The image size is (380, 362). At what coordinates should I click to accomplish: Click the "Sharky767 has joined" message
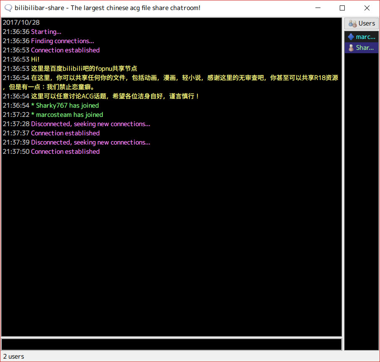coord(67,106)
